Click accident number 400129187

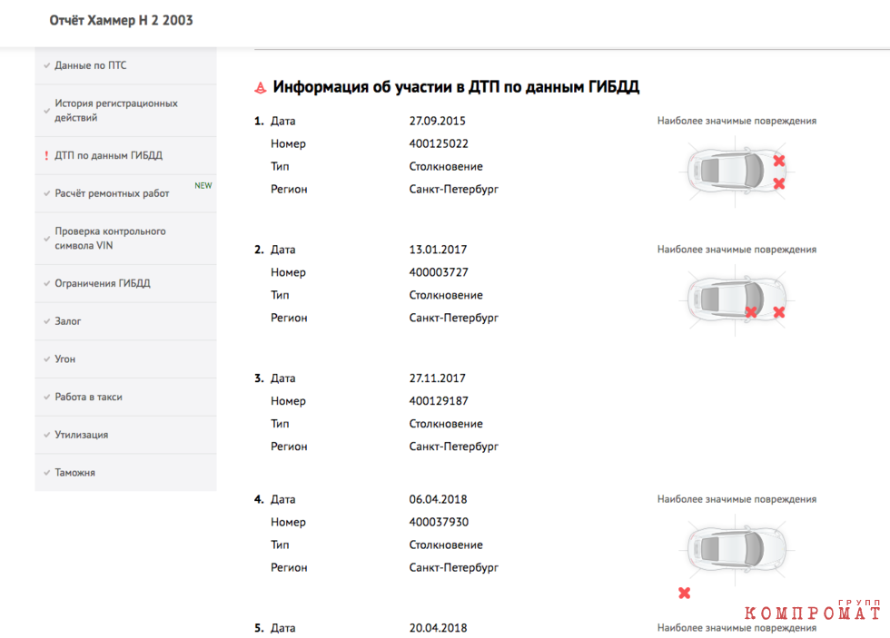pyautogui.click(x=439, y=401)
